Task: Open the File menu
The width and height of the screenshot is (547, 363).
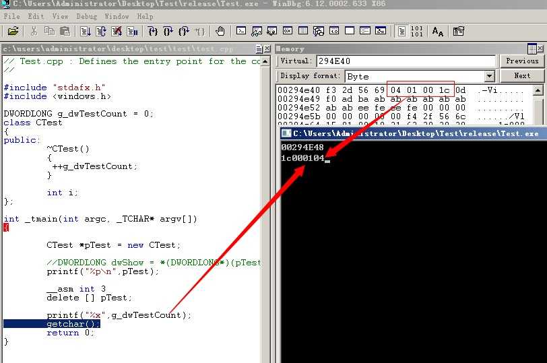Action: coord(12,16)
